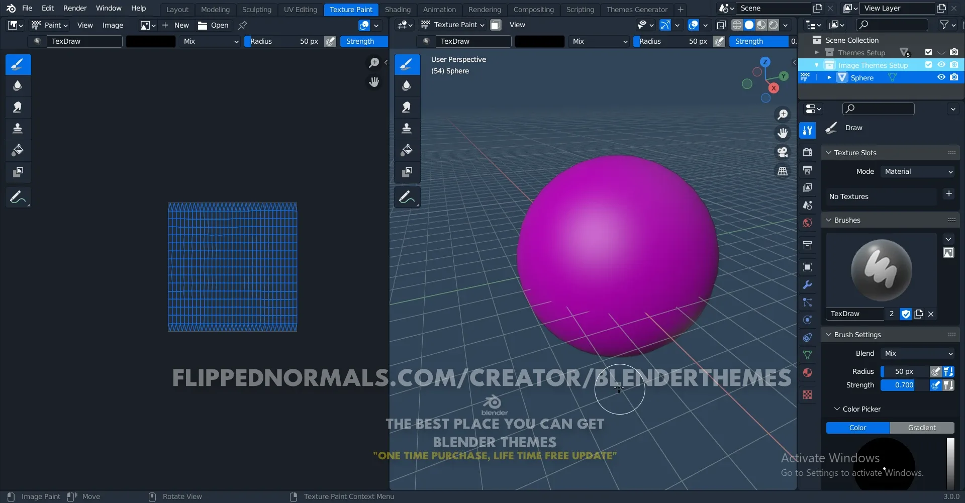
Task: Collapse Texture Slots panel
Action: point(829,152)
